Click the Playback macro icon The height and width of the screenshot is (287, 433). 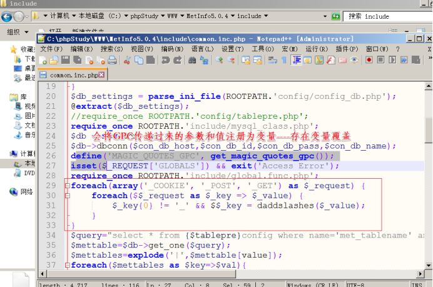point(392,60)
